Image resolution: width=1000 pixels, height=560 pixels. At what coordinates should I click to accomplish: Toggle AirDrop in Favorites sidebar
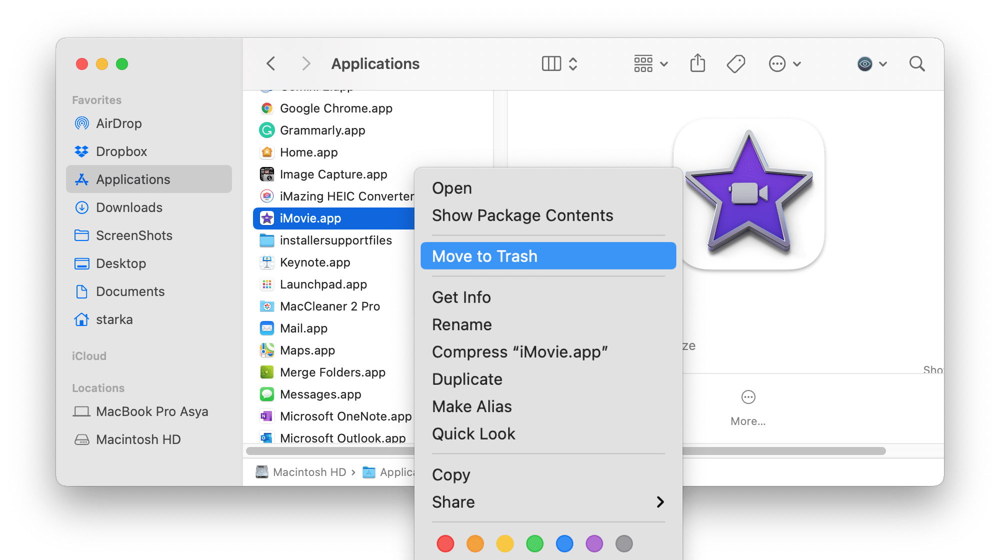(117, 123)
